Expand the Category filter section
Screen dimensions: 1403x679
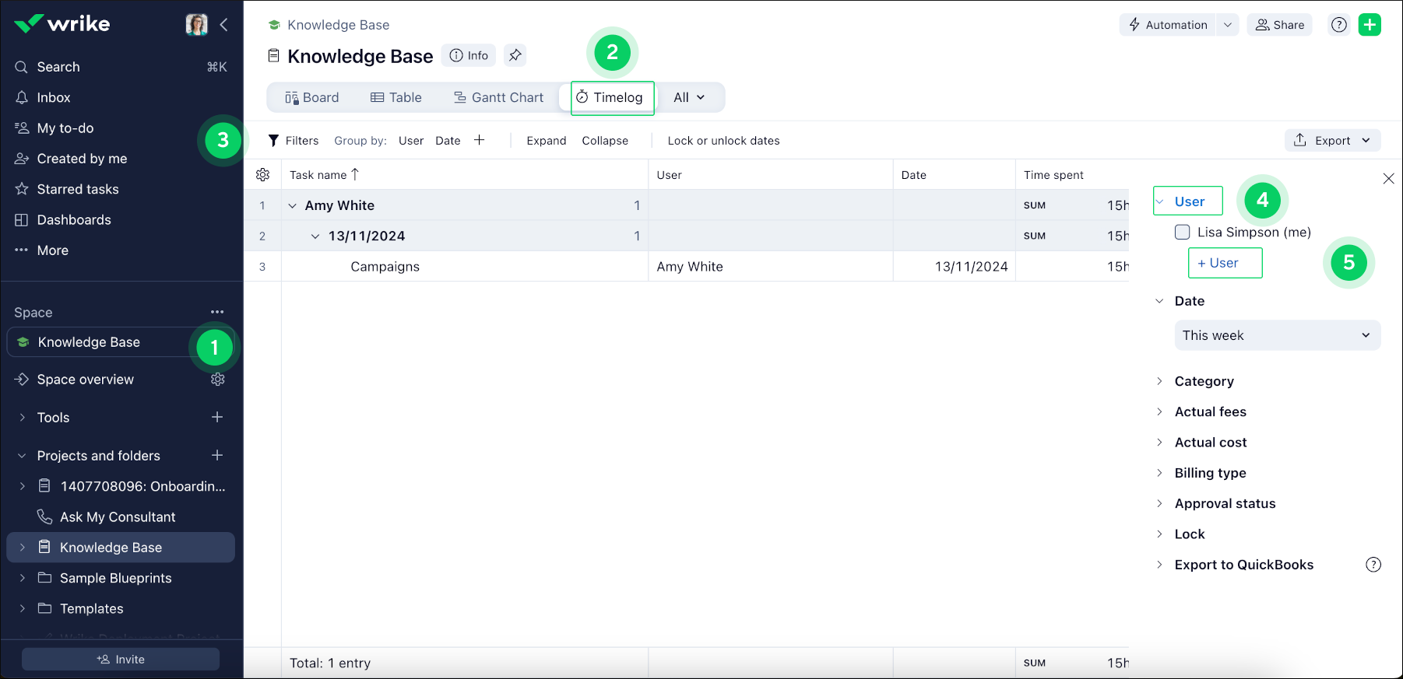coord(1204,381)
